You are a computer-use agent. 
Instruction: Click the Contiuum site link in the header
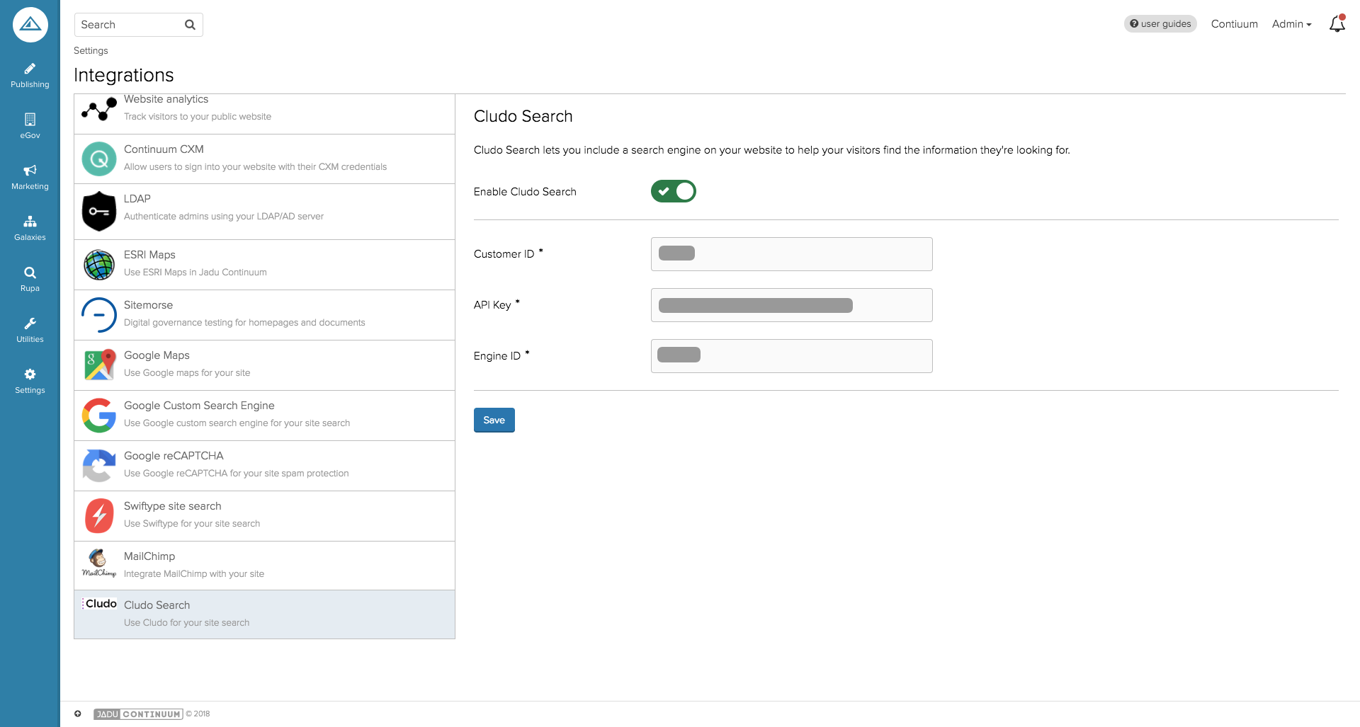(x=1234, y=24)
